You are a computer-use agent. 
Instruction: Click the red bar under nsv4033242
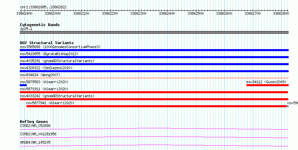coord(154,99)
